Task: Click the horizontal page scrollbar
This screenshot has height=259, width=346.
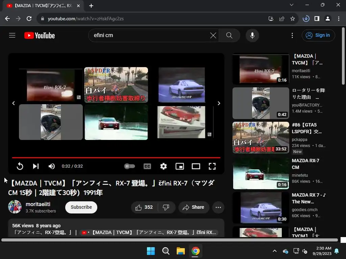Action: click(x=170, y=240)
